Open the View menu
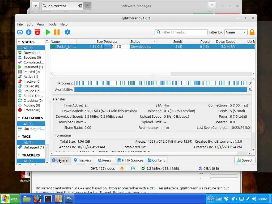This screenshot has height=204, width=272. (40, 24)
